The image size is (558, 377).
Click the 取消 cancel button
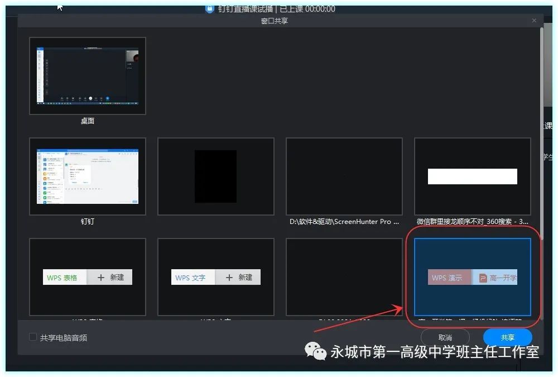445,337
